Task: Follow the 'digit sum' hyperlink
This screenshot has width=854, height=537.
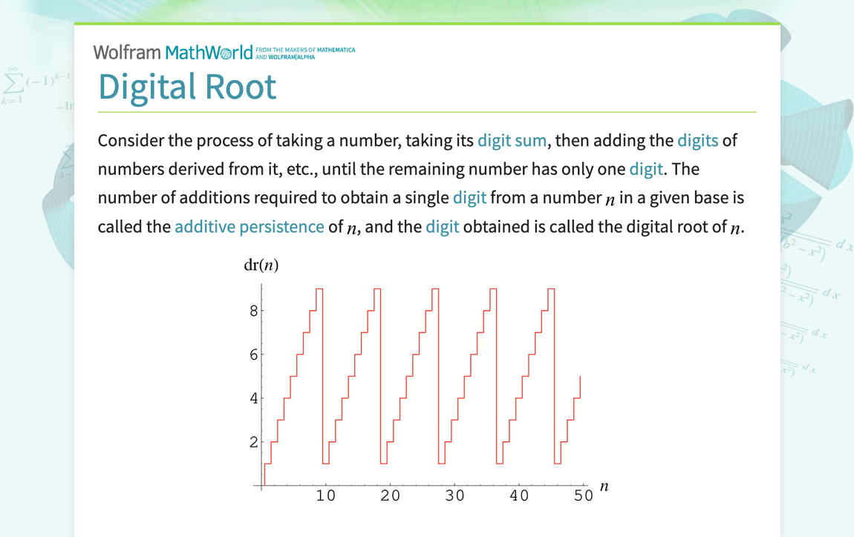Action: 512,140
